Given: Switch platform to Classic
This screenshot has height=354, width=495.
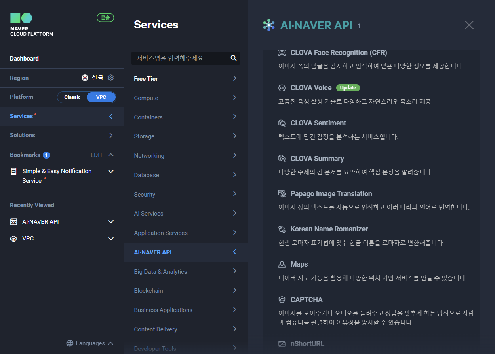Looking at the screenshot, I should click(72, 97).
